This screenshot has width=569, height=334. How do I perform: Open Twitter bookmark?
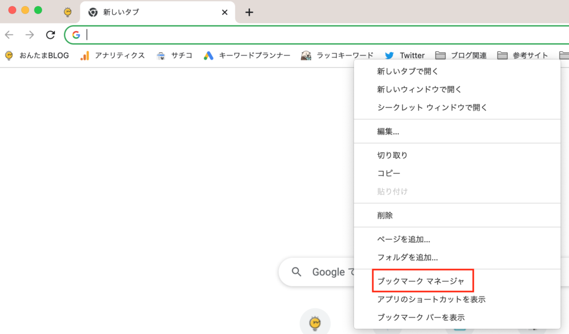click(405, 56)
